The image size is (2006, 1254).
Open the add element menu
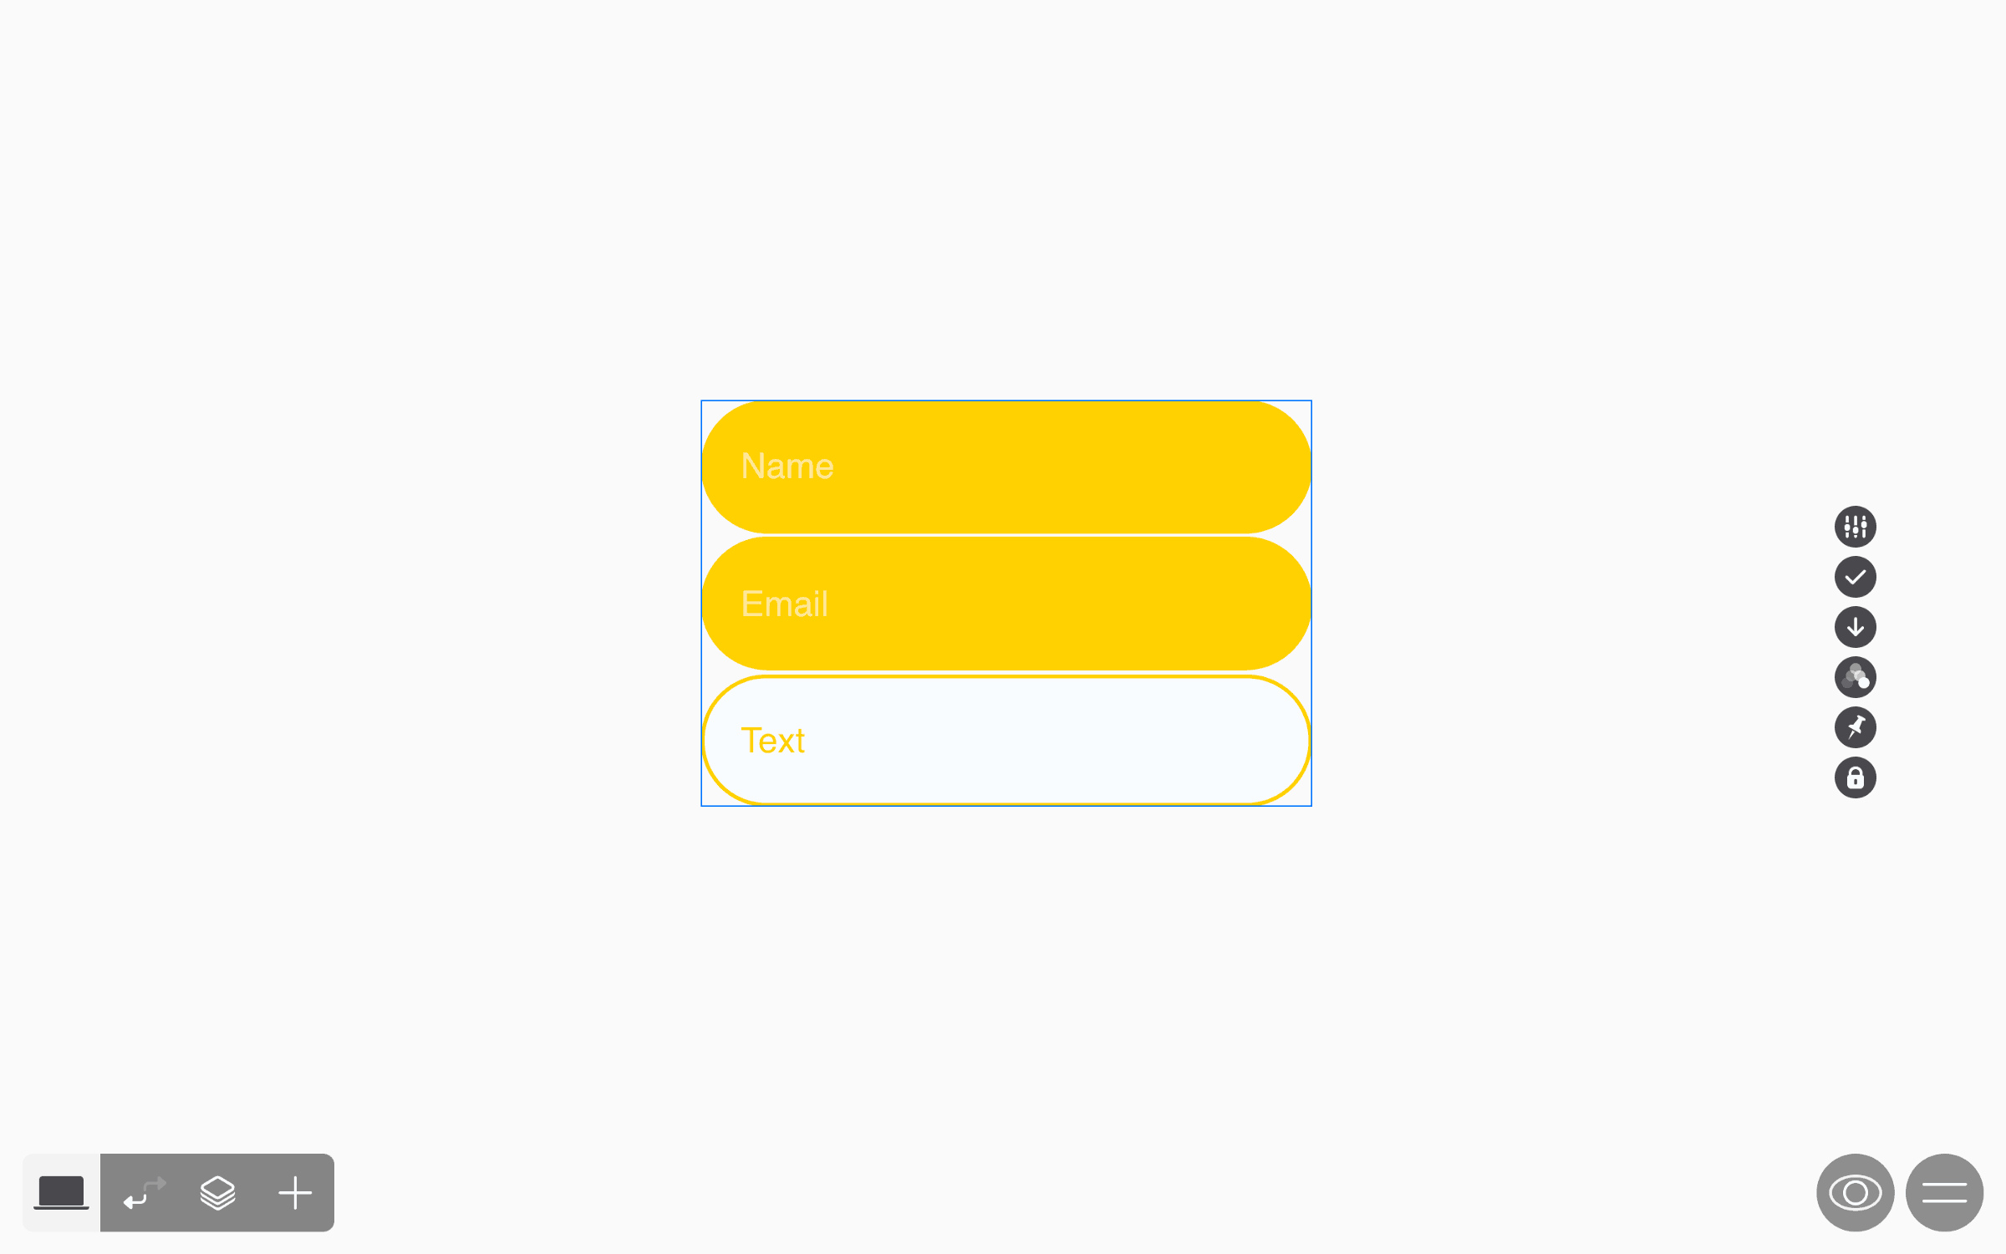[x=294, y=1192]
